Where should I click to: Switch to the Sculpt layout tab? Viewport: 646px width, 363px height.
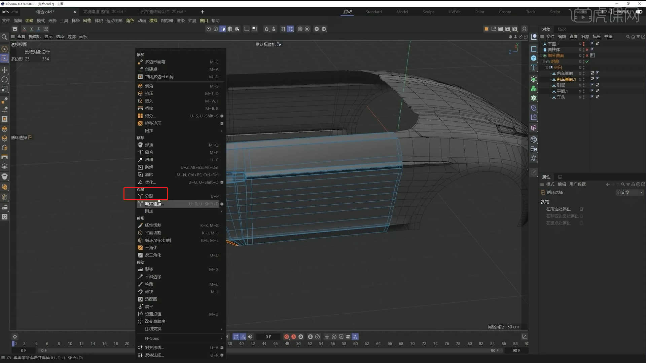click(x=428, y=12)
